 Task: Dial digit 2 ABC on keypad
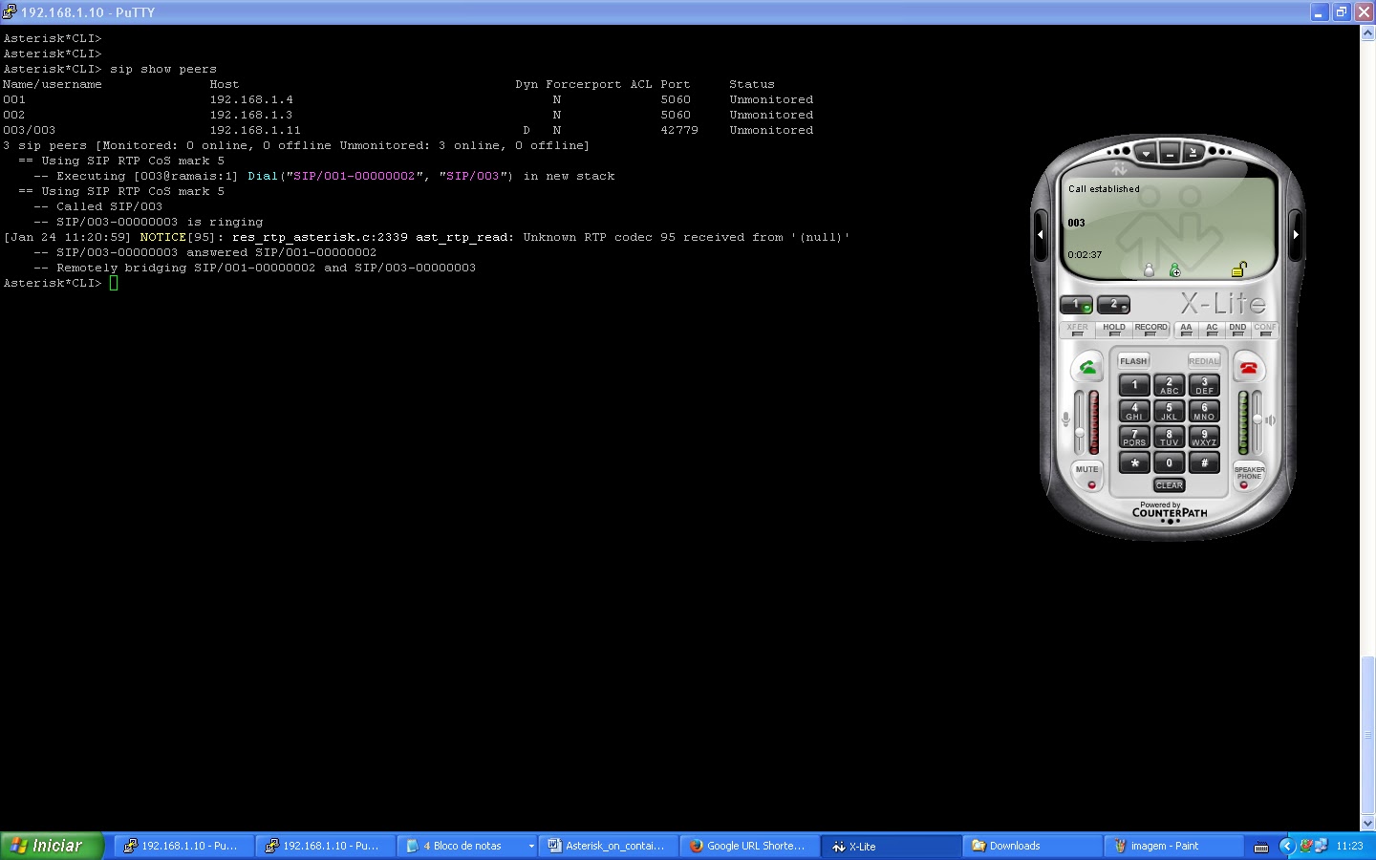1169,385
